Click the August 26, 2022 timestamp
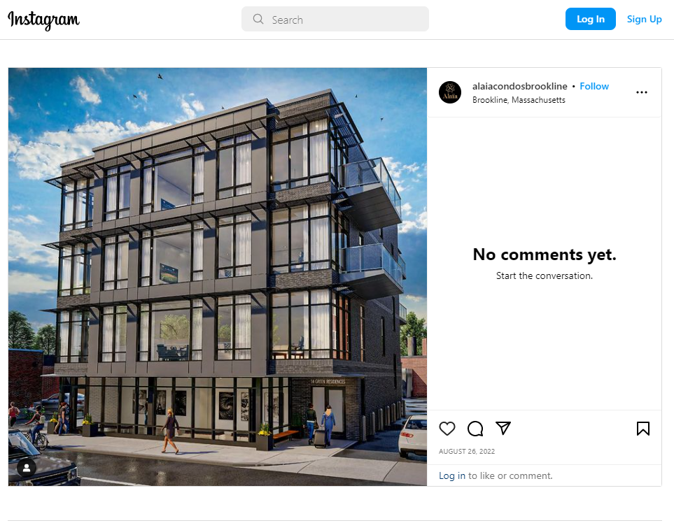674x530 pixels. (x=467, y=452)
